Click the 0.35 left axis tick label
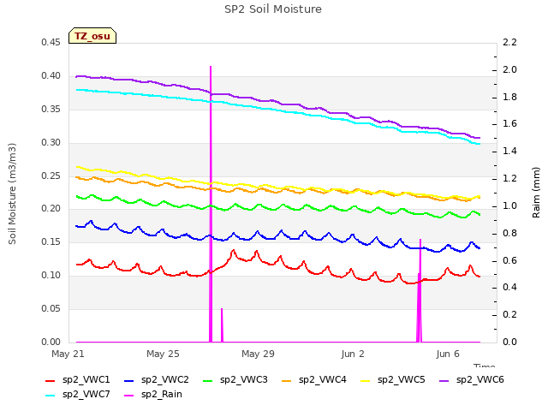 click(51, 109)
